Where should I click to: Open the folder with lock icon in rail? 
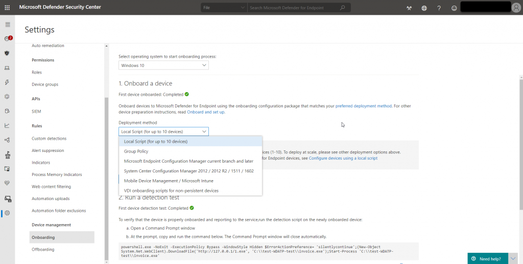(7, 169)
